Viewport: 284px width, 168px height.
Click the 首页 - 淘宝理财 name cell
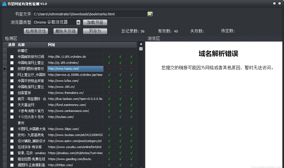click(x=32, y=99)
